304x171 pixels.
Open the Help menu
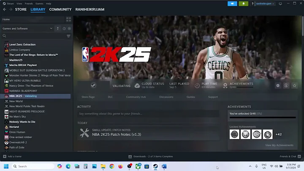click(49, 3)
